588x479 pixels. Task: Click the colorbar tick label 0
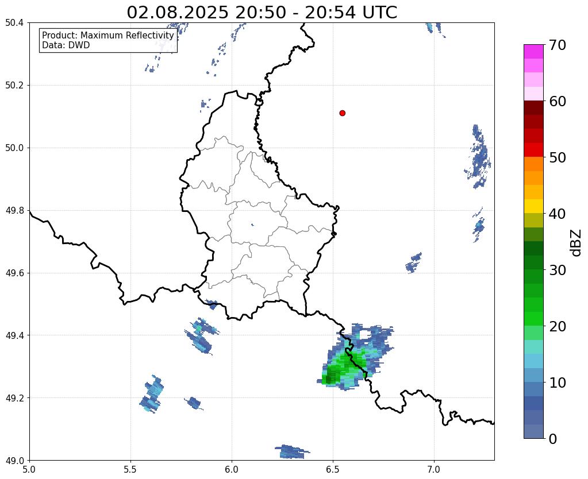[553, 439]
